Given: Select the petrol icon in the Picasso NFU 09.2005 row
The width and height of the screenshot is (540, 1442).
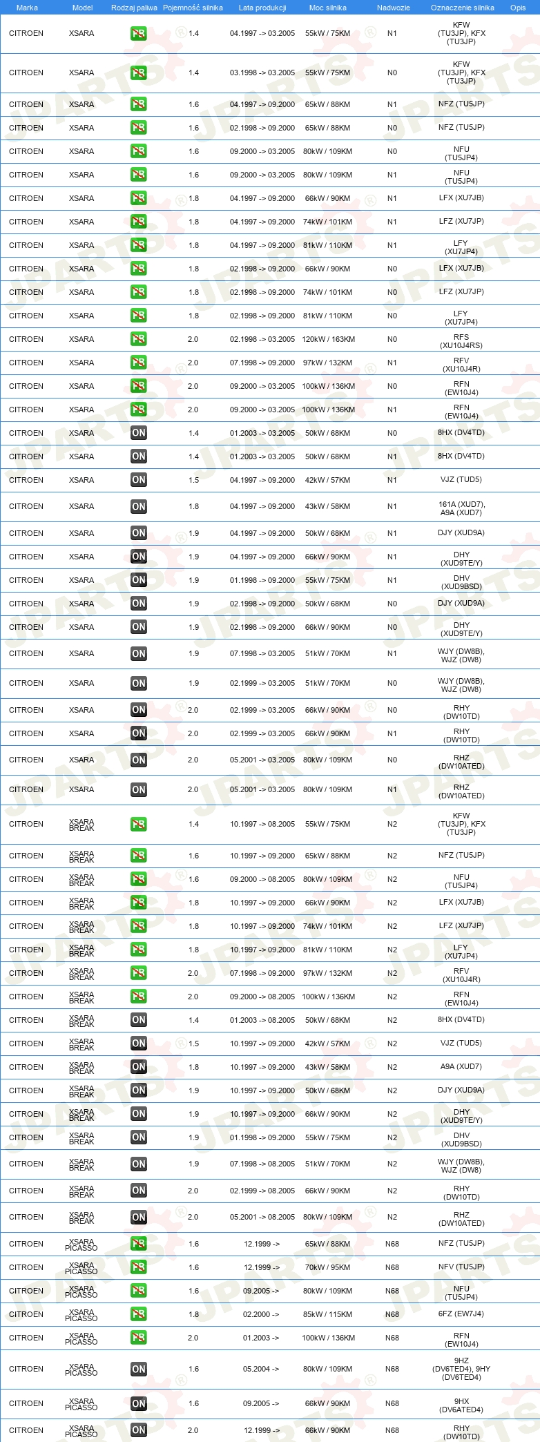Looking at the screenshot, I should [139, 1291].
